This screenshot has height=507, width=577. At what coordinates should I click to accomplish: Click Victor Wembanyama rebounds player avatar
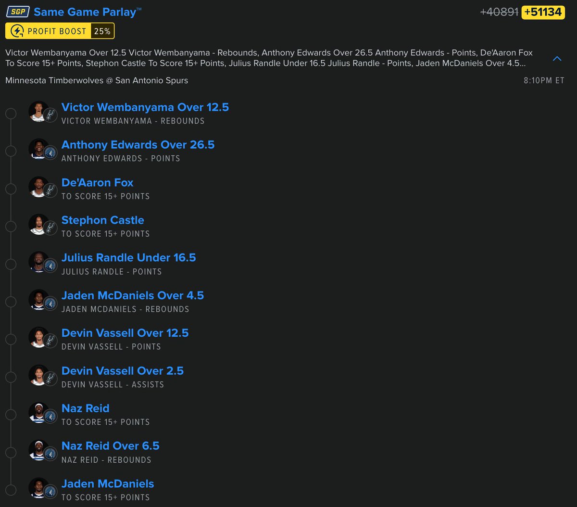point(38,111)
